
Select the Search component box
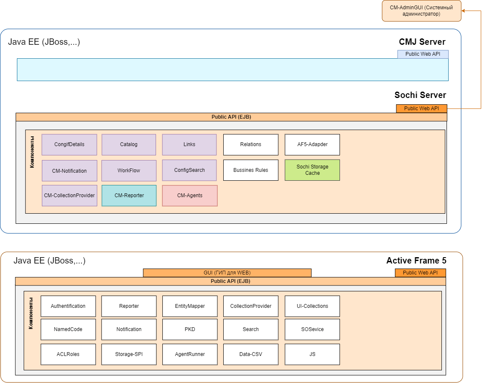pyautogui.click(x=251, y=329)
